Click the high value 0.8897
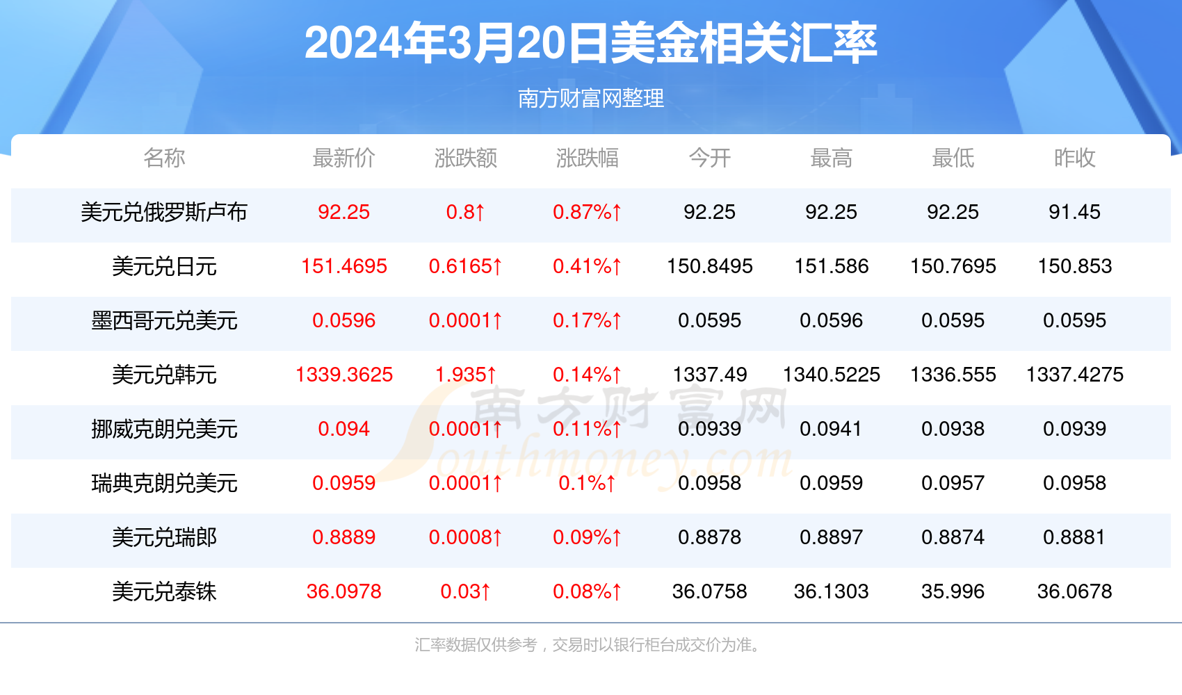The width and height of the screenshot is (1182, 695). [831, 537]
